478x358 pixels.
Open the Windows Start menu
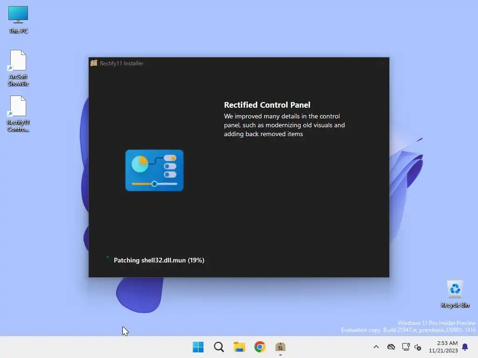[x=198, y=347]
